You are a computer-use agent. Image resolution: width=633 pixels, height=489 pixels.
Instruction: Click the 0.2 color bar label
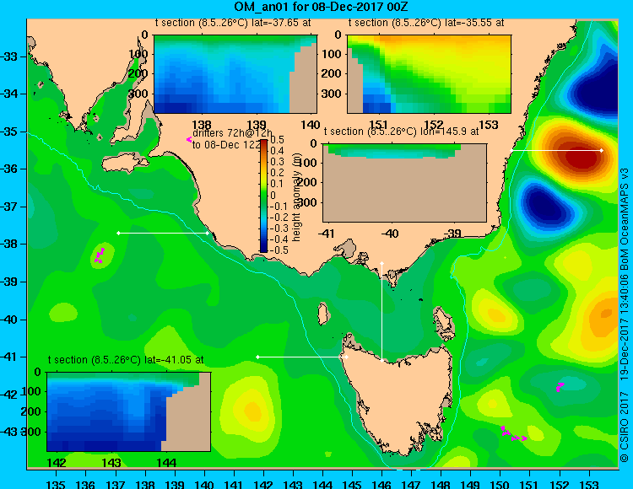(x=277, y=173)
